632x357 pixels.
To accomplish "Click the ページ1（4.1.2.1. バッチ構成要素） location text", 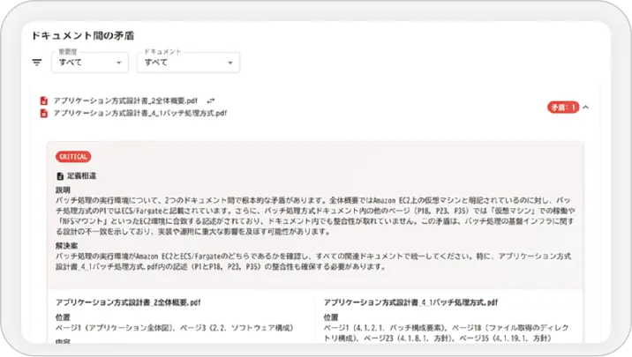I will (x=385, y=328).
